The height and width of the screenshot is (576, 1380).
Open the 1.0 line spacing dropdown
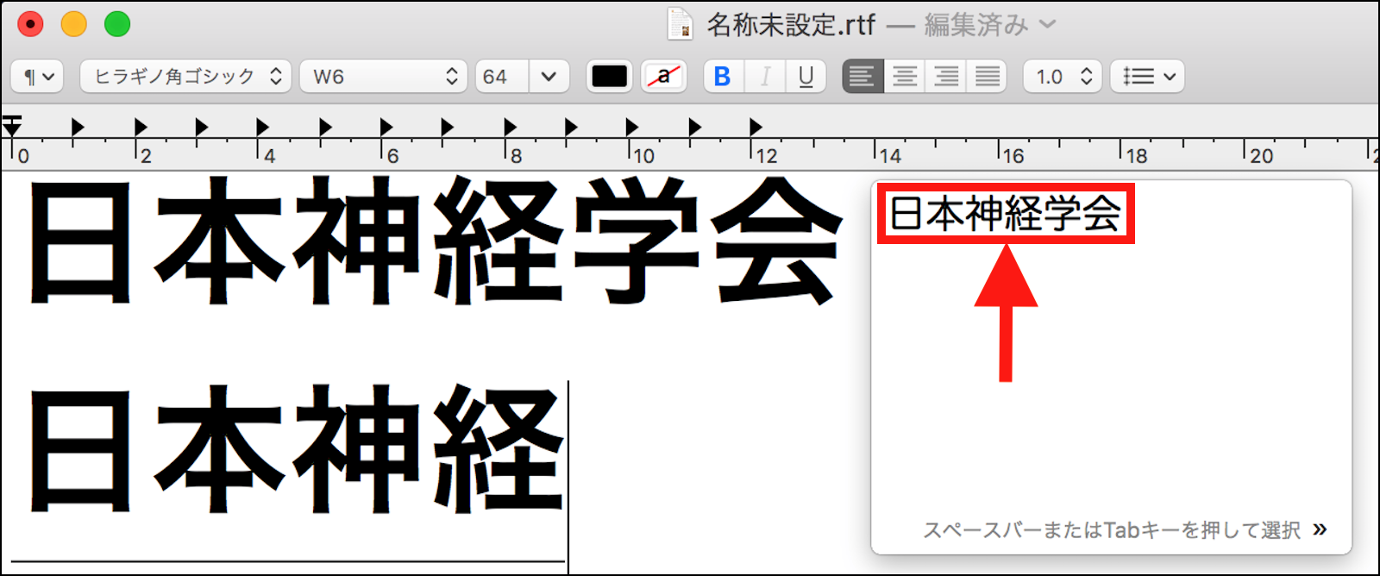point(1063,77)
